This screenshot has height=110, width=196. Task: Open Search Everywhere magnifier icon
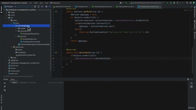(187, 3)
